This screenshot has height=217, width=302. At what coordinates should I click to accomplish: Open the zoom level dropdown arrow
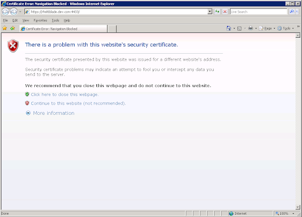coord(293,214)
